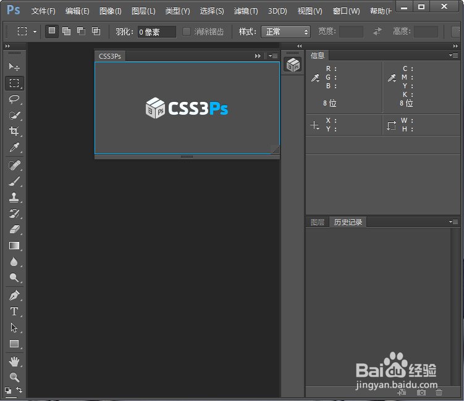Select the Quick Selection tool
464x401 pixels.
pos(14,115)
